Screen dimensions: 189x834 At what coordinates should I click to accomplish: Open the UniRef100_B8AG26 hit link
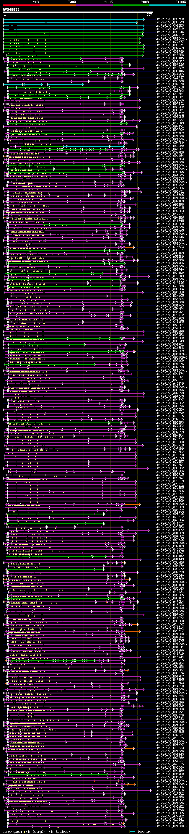click(x=170, y=64)
